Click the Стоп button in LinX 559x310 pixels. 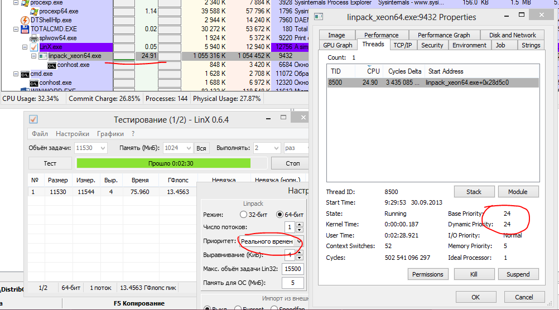291,163
